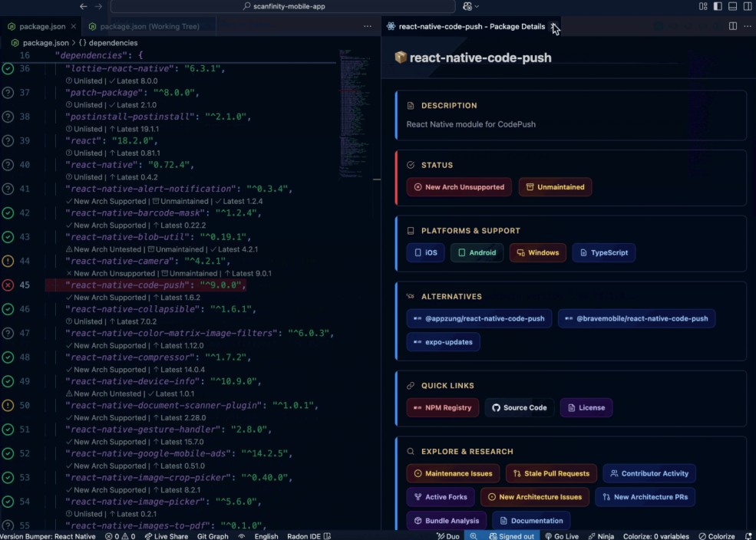756x540 pixels.
Task: Open Git Graph from status bar
Action: [x=213, y=536]
